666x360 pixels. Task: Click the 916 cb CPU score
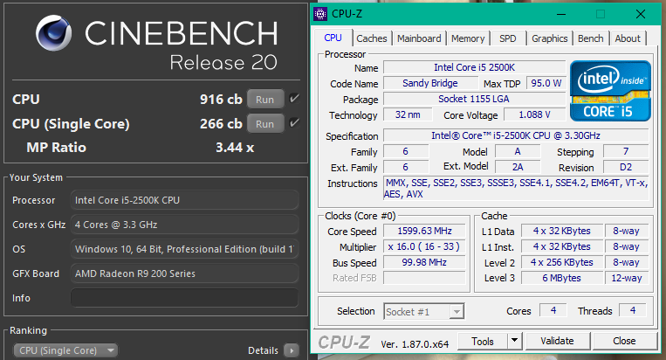coord(221,99)
